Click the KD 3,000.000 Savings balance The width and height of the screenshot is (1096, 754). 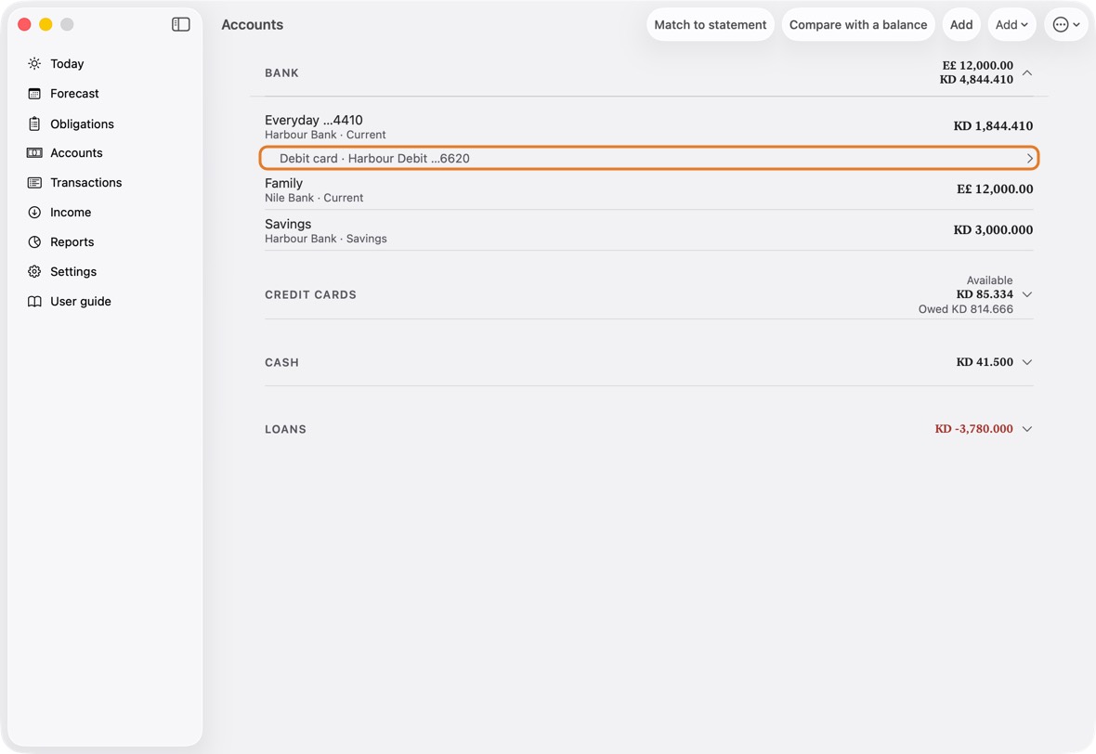coord(993,230)
